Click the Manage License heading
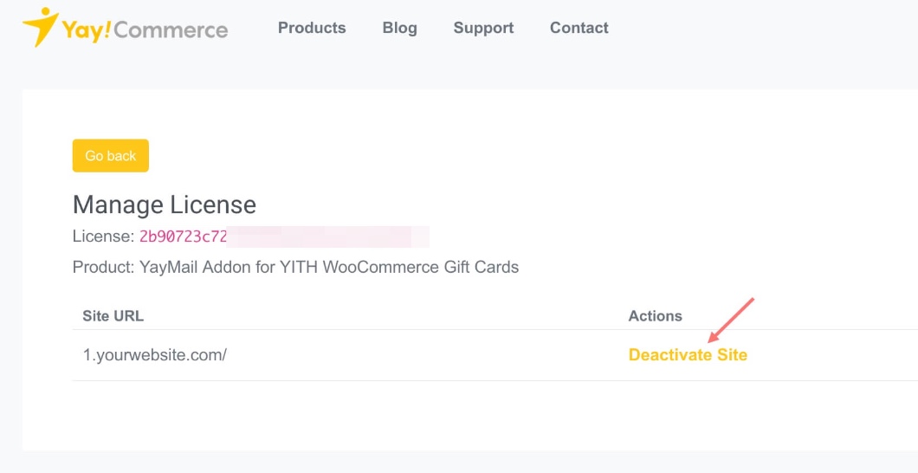This screenshot has height=473, width=918. (x=165, y=205)
